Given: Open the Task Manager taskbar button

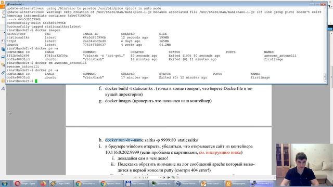Looking at the screenshot, I should [161, 183].
